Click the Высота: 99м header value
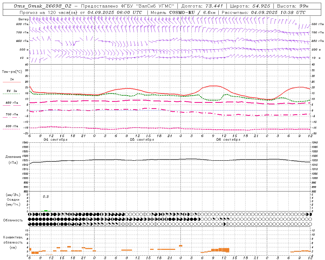The image size is (325, 260). click(293, 6)
